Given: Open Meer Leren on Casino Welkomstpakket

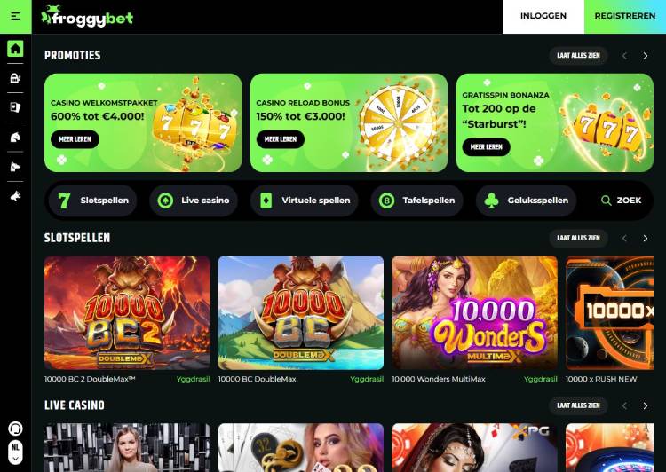Looking at the screenshot, I should [x=75, y=139].
